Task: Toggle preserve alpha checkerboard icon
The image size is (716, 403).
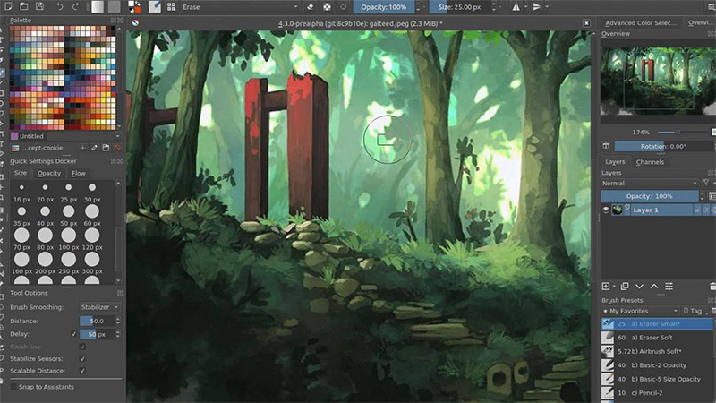Action: click(x=327, y=7)
